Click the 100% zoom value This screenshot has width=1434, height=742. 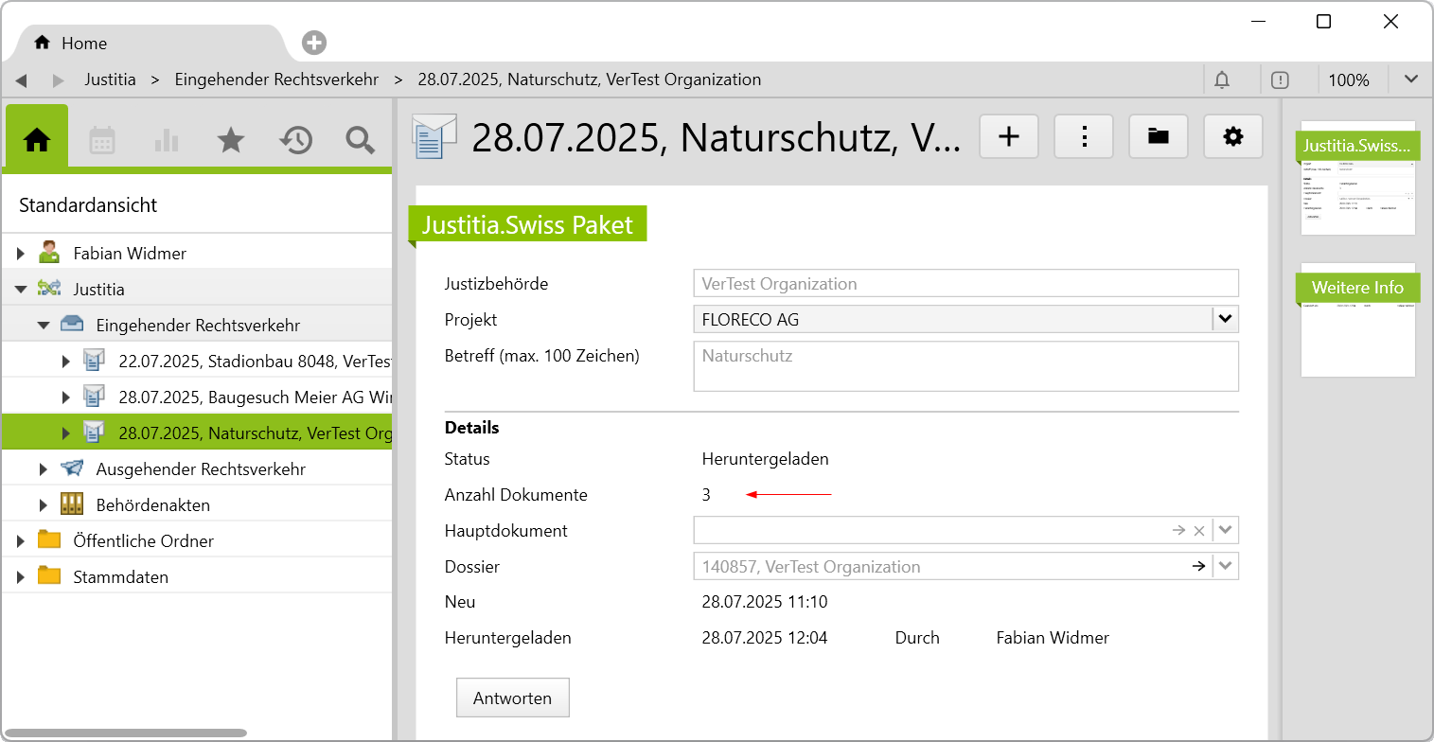(1349, 80)
